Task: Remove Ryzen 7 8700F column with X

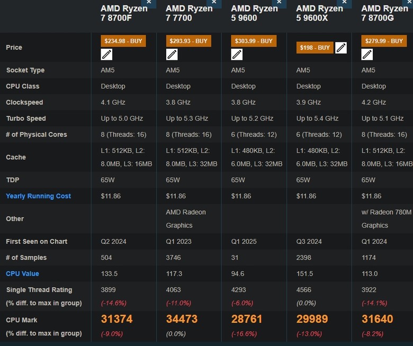Action: pyautogui.click(x=149, y=2)
